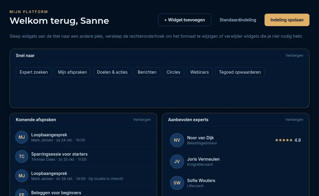The width and height of the screenshot is (319, 196).
Task: Click MJ avatar of do 29 okt. Loopbaangesprek
Action: pyautogui.click(x=22, y=176)
